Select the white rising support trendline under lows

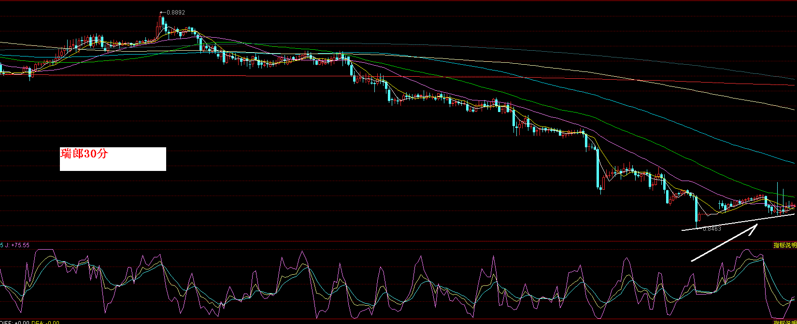click(x=739, y=222)
